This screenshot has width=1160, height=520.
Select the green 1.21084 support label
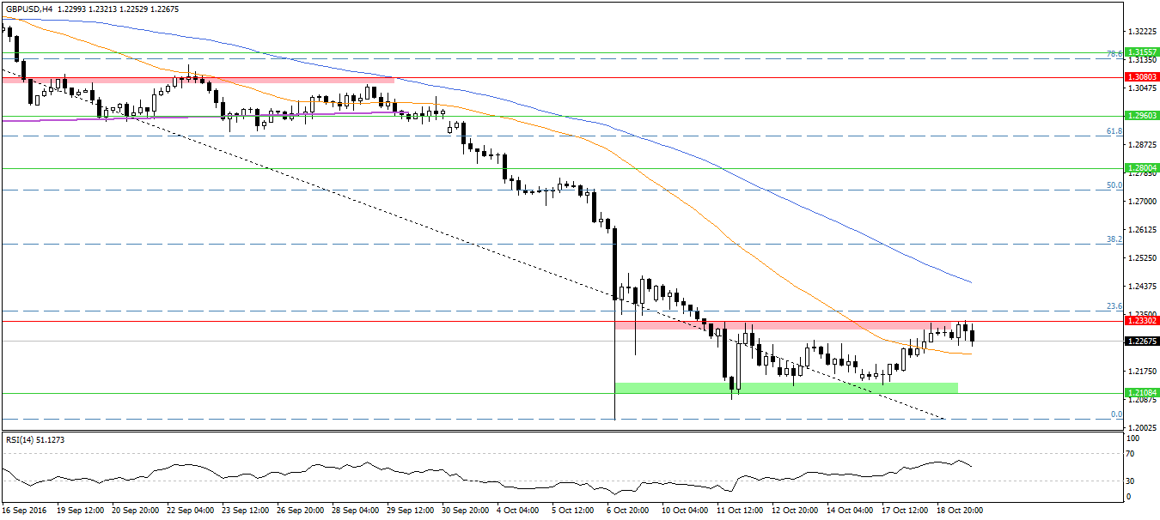coord(1142,393)
